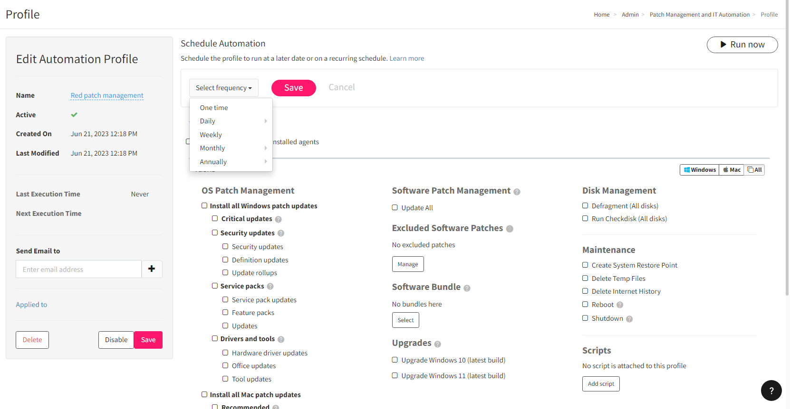Tick Delete Temp Files checkbox
The height and width of the screenshot is (409, 790).
(585, 278)
